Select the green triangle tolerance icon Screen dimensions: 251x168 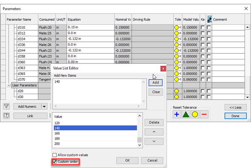(186, 115)
